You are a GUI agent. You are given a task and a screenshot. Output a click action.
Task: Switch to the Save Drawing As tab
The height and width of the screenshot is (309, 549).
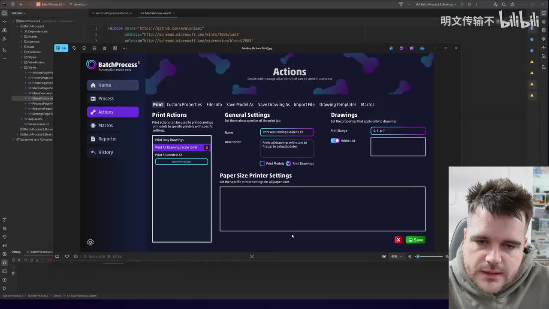click(x=274, y=105)
